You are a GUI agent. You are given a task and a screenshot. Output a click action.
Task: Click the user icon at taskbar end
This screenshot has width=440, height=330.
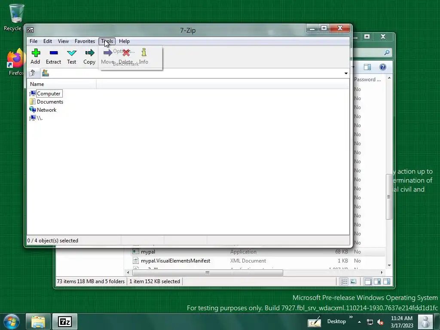[426, 321]
